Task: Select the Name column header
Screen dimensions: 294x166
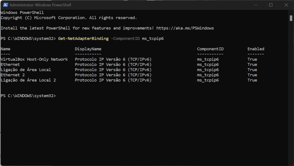Action: pos(5,49)
